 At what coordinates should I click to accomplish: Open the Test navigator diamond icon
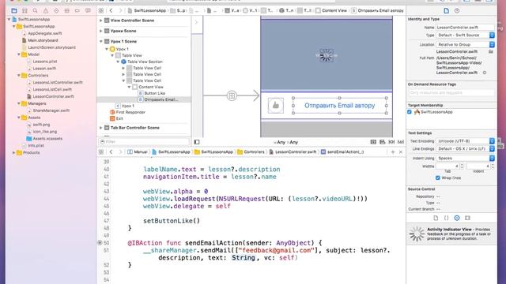(x=56, y=10)
